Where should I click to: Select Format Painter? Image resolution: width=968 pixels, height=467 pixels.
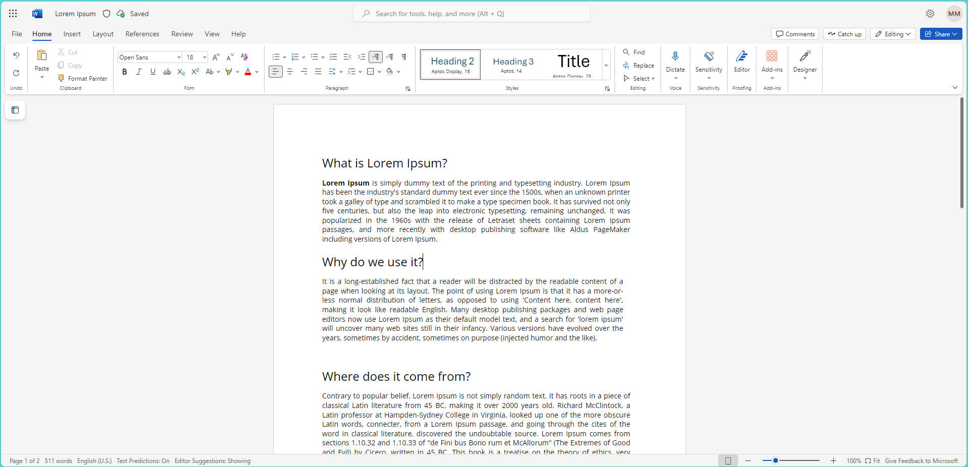pyautogui.click(x=83, y=78)
